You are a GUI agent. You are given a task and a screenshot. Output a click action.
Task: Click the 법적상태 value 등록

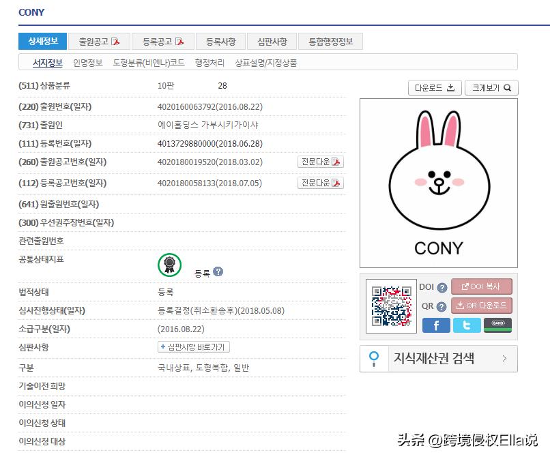click(165, 292)
